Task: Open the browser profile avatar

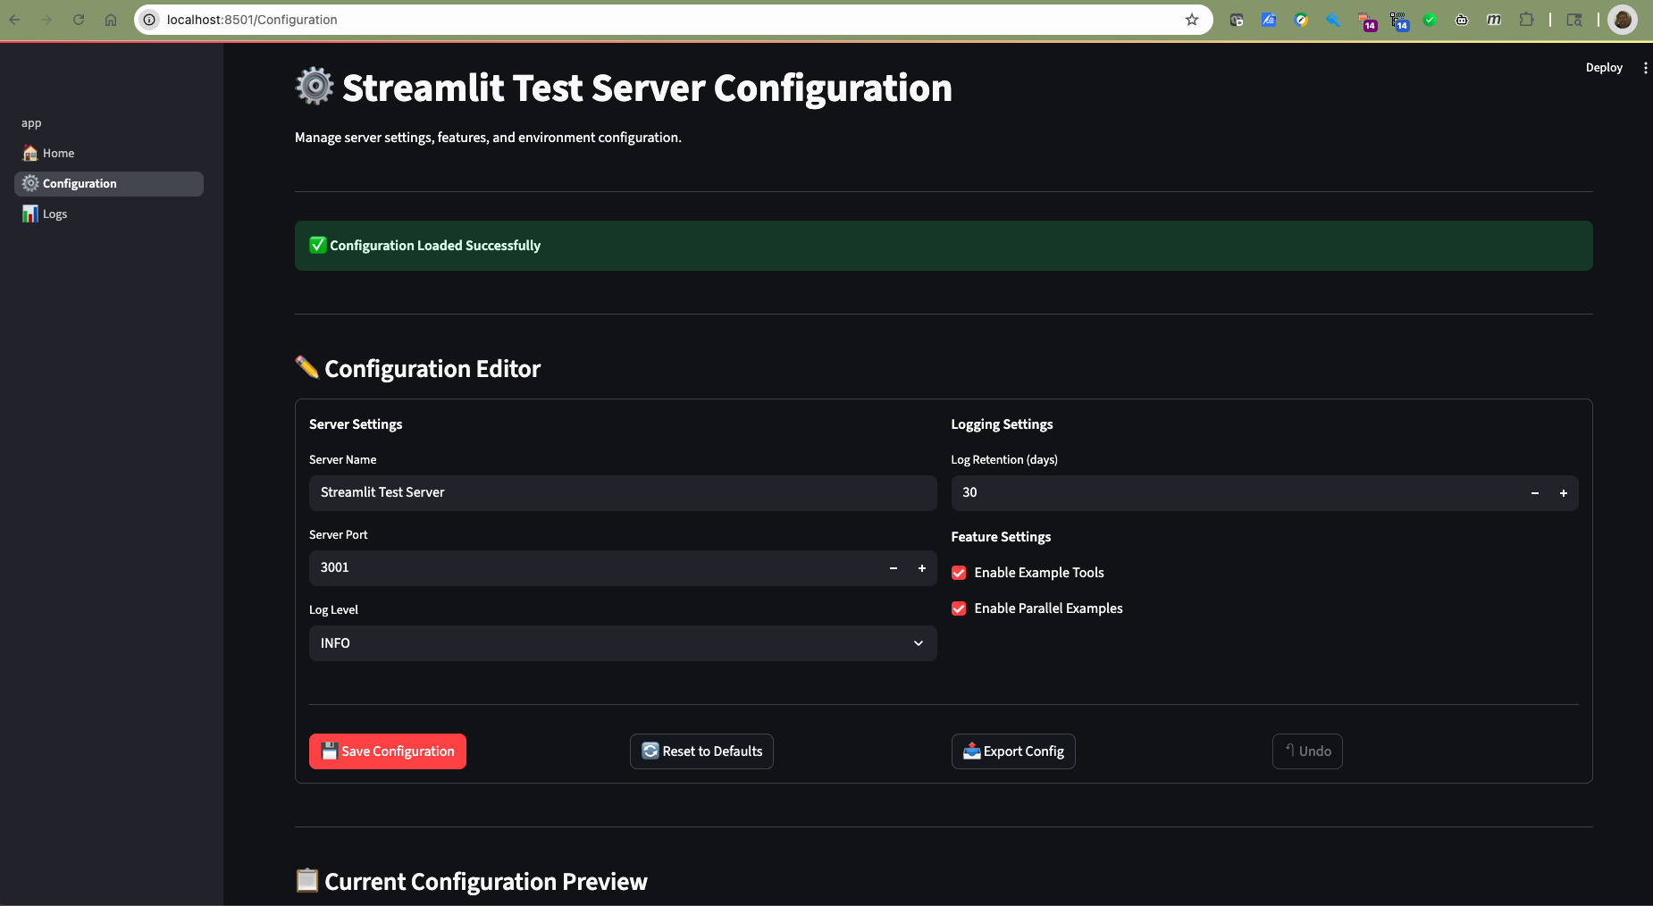Action: pyautogui.click(x=1623, y=20)
